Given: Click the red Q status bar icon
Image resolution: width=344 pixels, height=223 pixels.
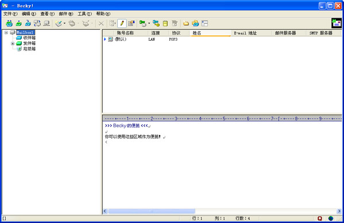Looking at the screenshot, I should tap(320, 218).
